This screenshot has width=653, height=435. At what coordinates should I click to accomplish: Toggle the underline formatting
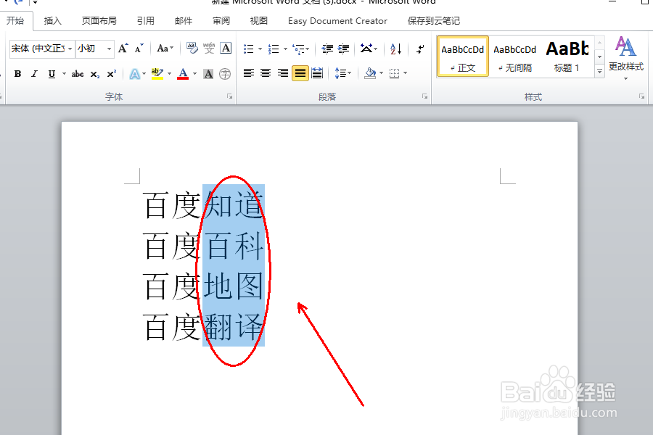tap(52, 72)
